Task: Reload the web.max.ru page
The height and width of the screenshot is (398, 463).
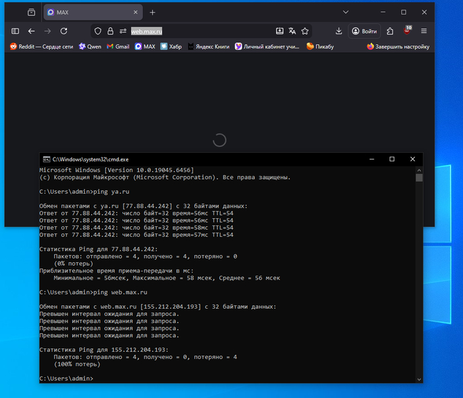Action: 64,31
